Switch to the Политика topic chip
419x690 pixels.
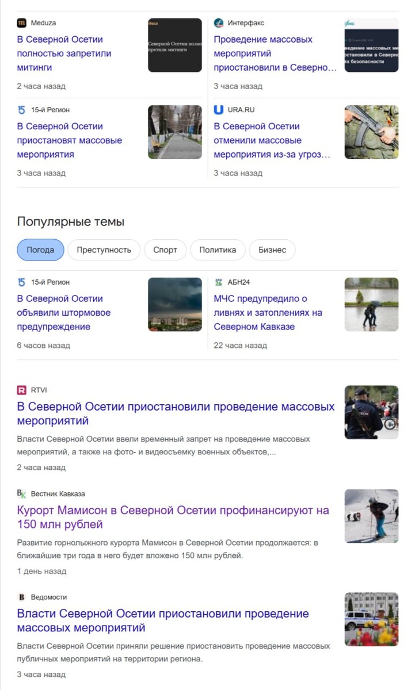pos(218,250)
